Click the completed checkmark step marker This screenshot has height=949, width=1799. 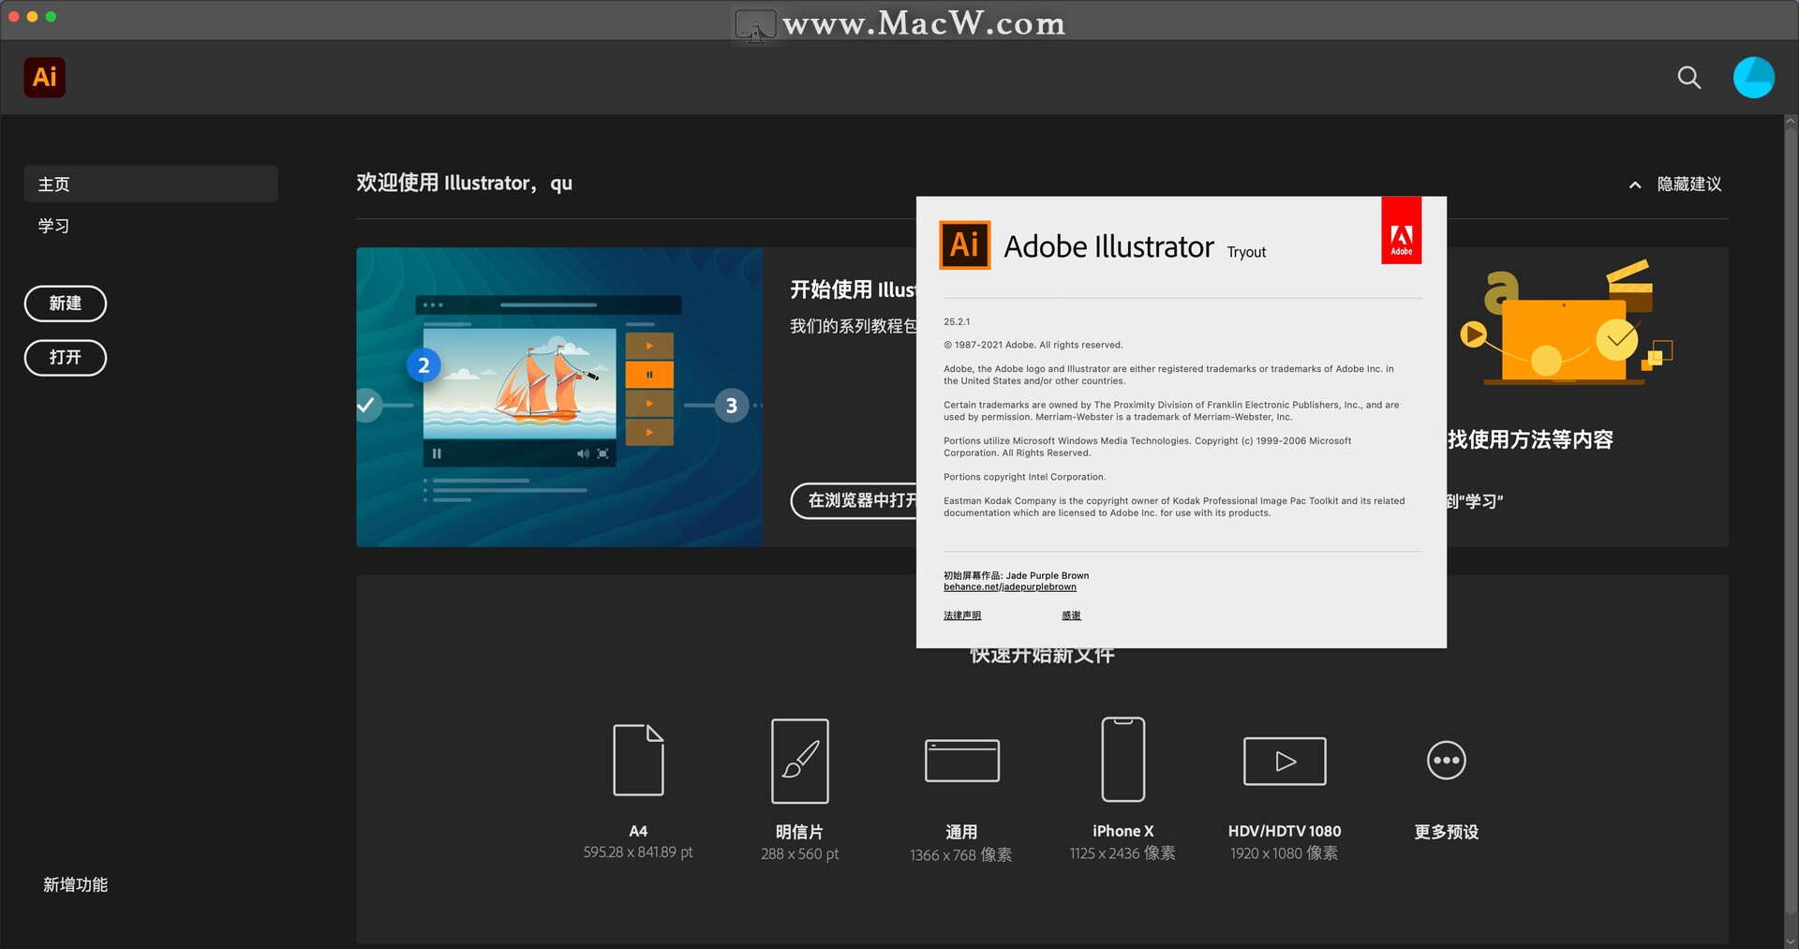click(x=366, y=405)
